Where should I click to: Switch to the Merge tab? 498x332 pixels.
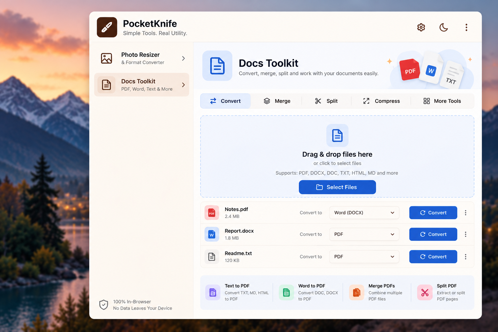[x=277, y=101]
